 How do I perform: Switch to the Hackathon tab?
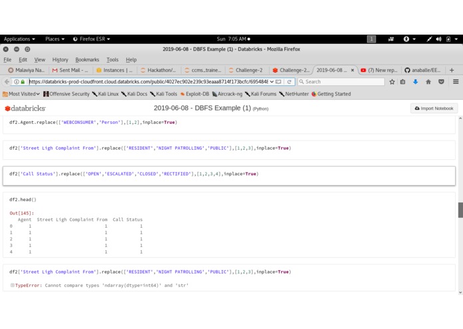pyautogui.click(x=159, y=70)
